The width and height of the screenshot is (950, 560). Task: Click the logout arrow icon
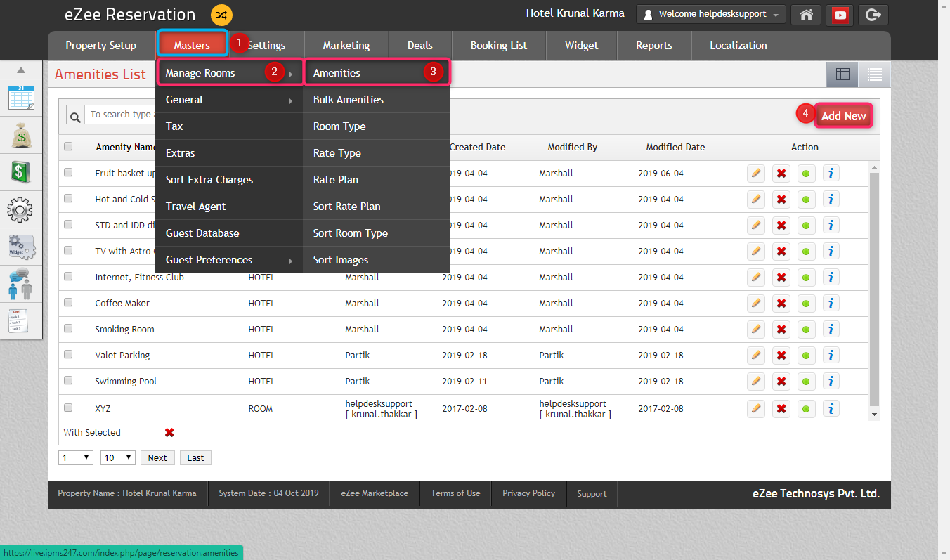pyautogui.click(x=873, y=15)
